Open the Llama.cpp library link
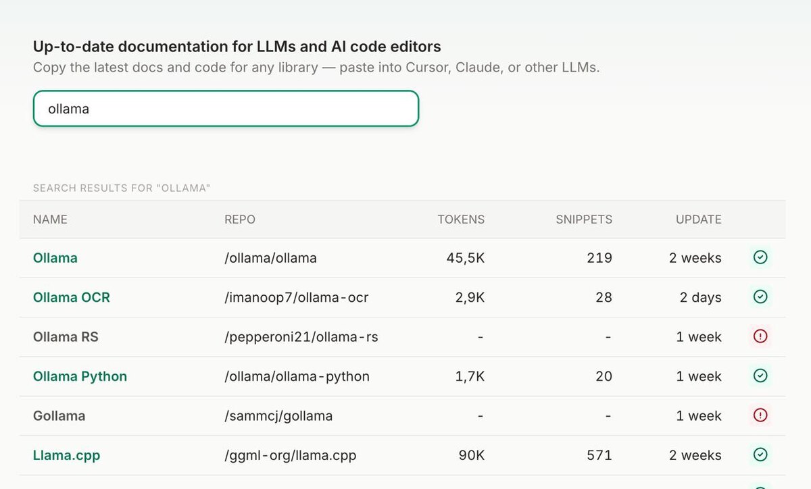This screenshot has height=489, width=811. 66,455
